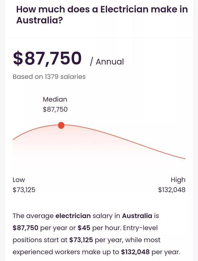This screenshot has height=261, width=198.
Task: Click the $132,048 high salary value
Action: (x=172, y=190)
